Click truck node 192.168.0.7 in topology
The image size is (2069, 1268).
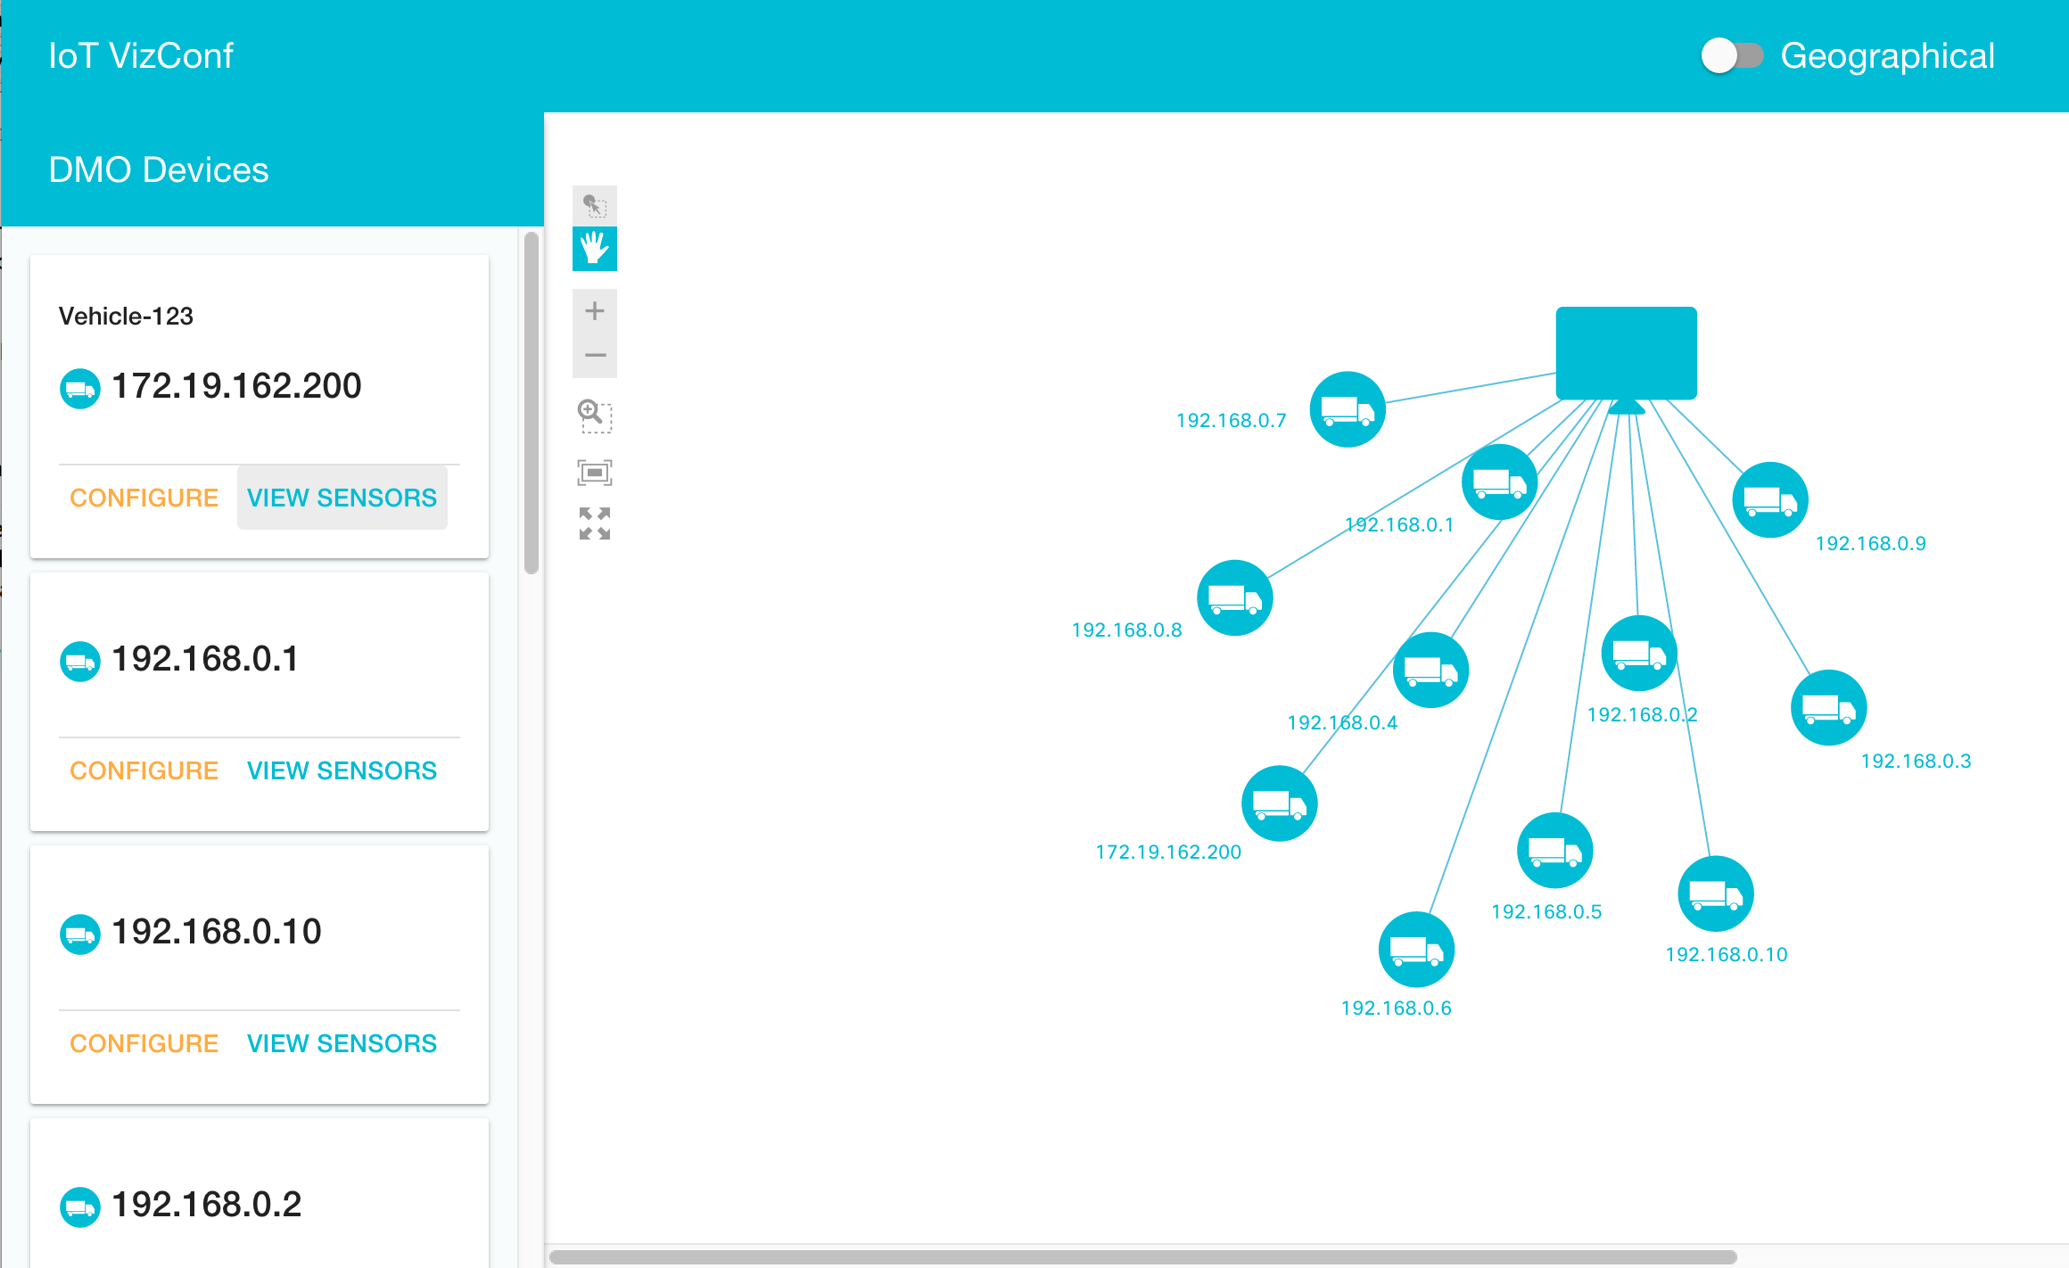[1347, 409]
